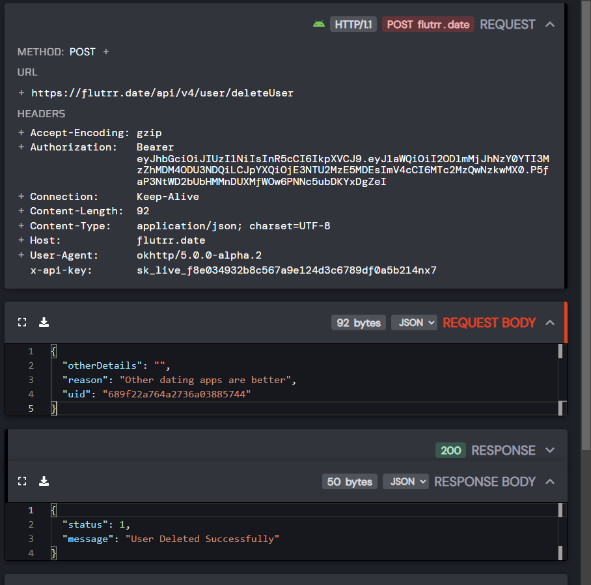Collapse the REQUEST section chevron
The width and height of the screenshot is (591, 585).
coord(550,25)
